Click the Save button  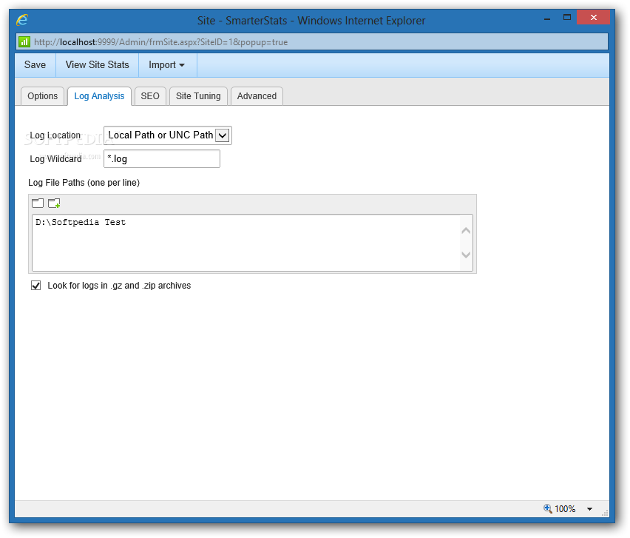point(35,64)
